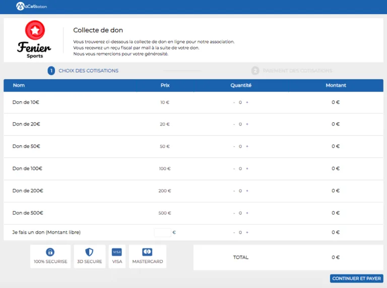Image resolution: width=387 pixels, height=288 pixels.
Task: Click the Fenier Sports club logo
Action: tap(34, 39)
